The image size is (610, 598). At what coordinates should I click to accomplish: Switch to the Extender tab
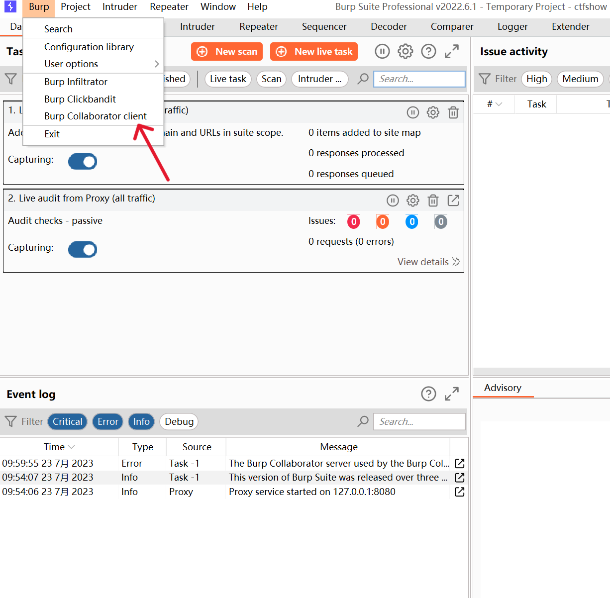tap(571, 27)
